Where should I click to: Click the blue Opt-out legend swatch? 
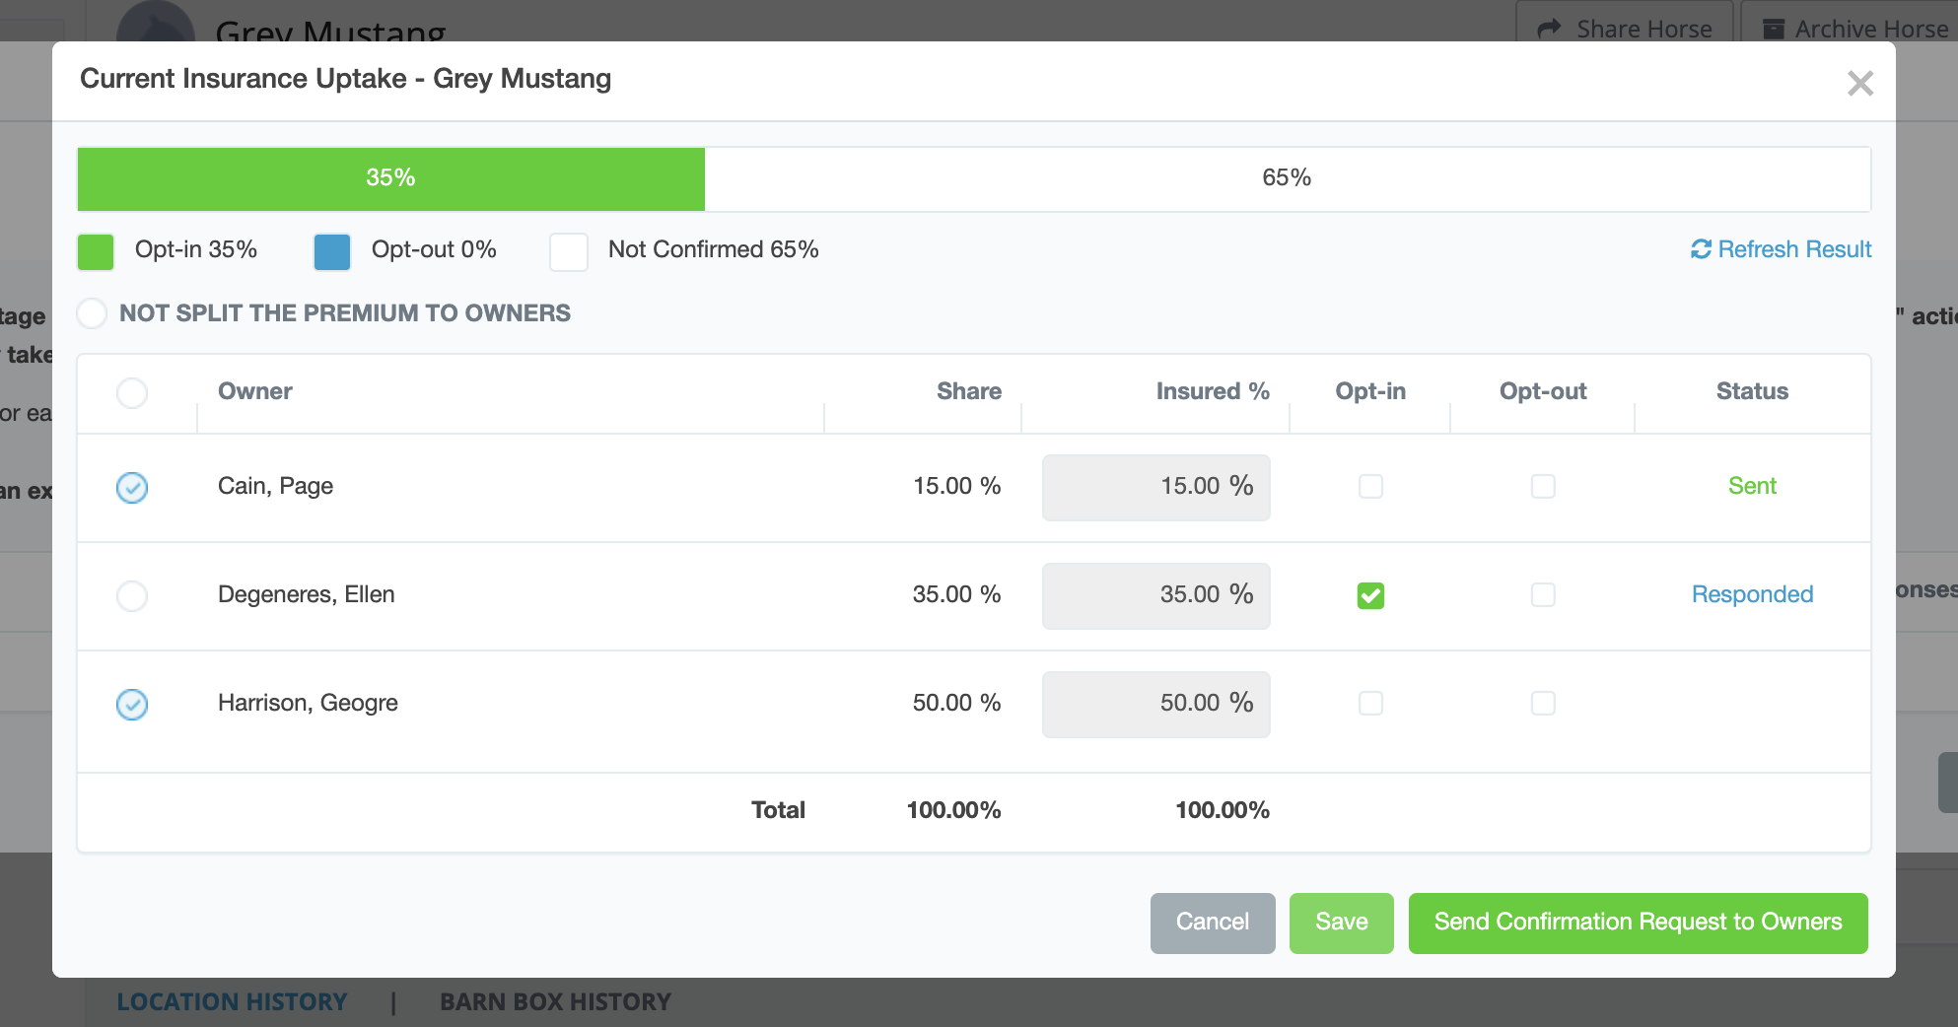click(x=332, y=251)
